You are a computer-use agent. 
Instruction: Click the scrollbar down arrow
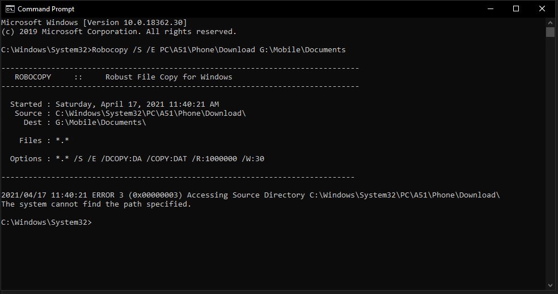(550, 285)
